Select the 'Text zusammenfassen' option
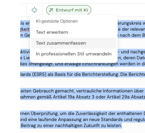 pyautogui.click(x=74, y=43)
